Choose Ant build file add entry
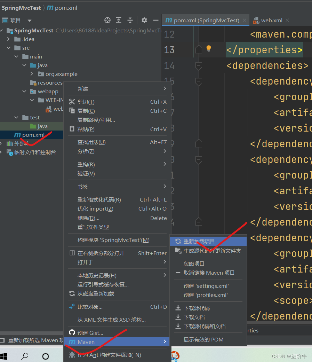 coord(118,355)
